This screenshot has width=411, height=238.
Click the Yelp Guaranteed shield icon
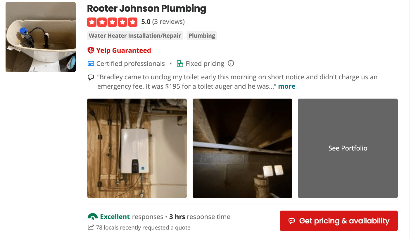tap(91, 50)
